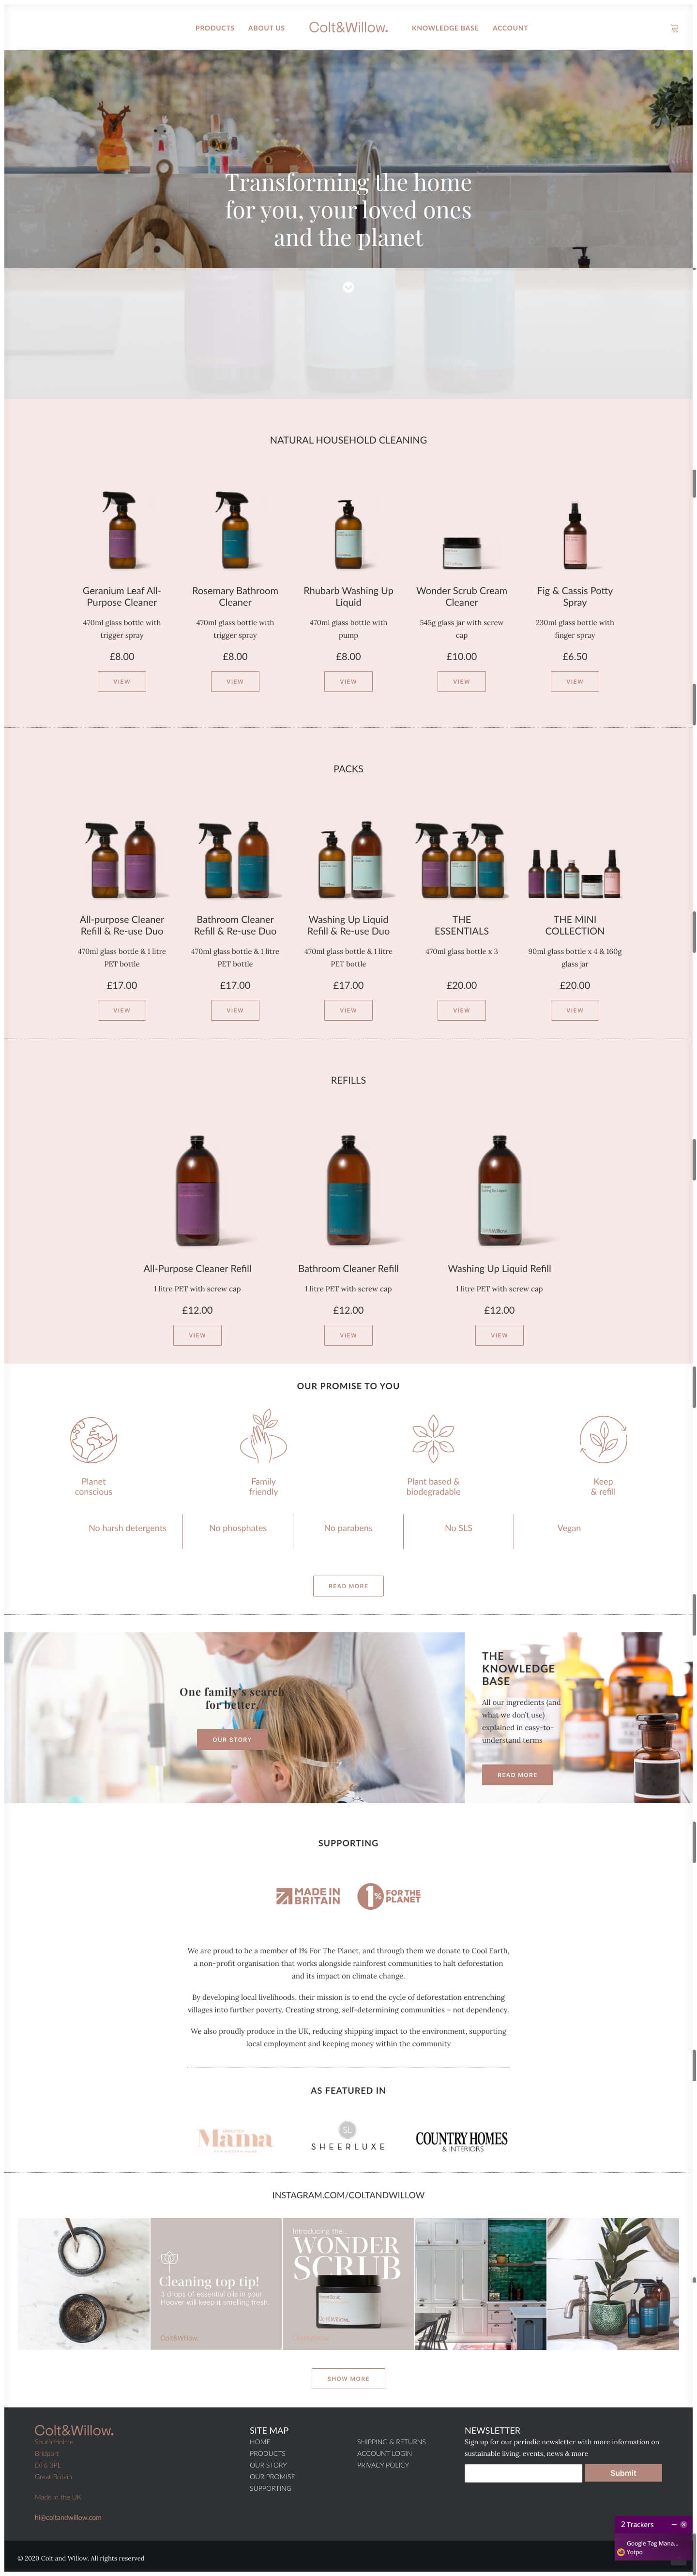Submit the newsletter signup

click(x=623, y=2472)
